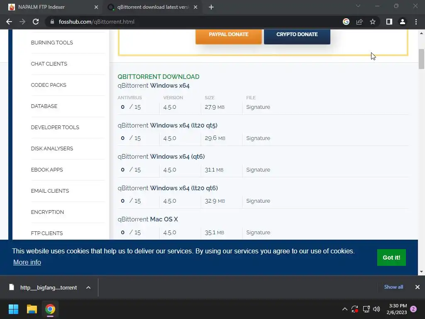425x319 pixels.
Task: Click the page vertical scrollbar thumb
Action: [x=421, y=59]
